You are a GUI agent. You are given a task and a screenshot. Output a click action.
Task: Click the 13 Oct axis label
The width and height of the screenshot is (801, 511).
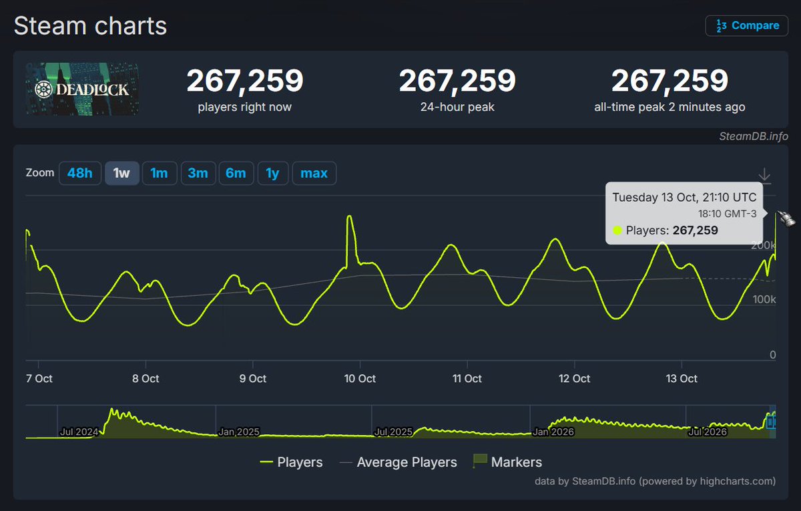pos(682,378)
